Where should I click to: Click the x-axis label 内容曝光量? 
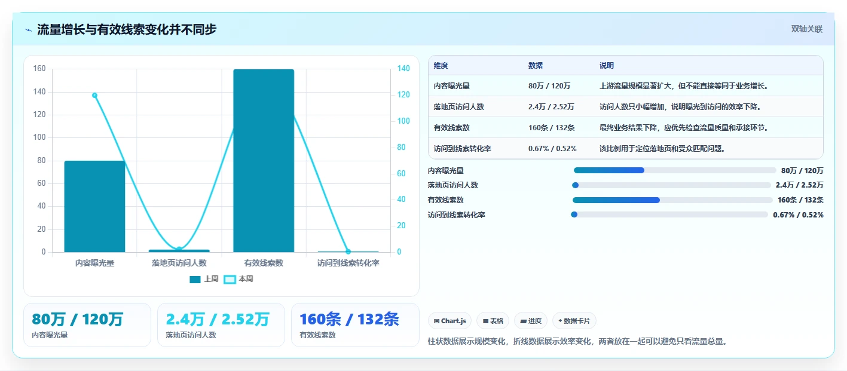(94, 263)
